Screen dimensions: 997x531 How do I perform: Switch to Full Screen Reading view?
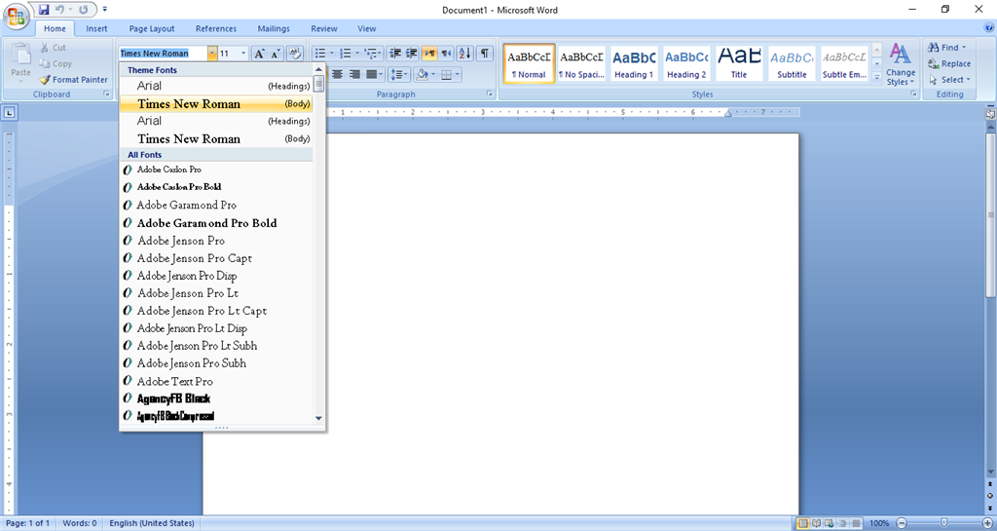(x=817, y=523)
